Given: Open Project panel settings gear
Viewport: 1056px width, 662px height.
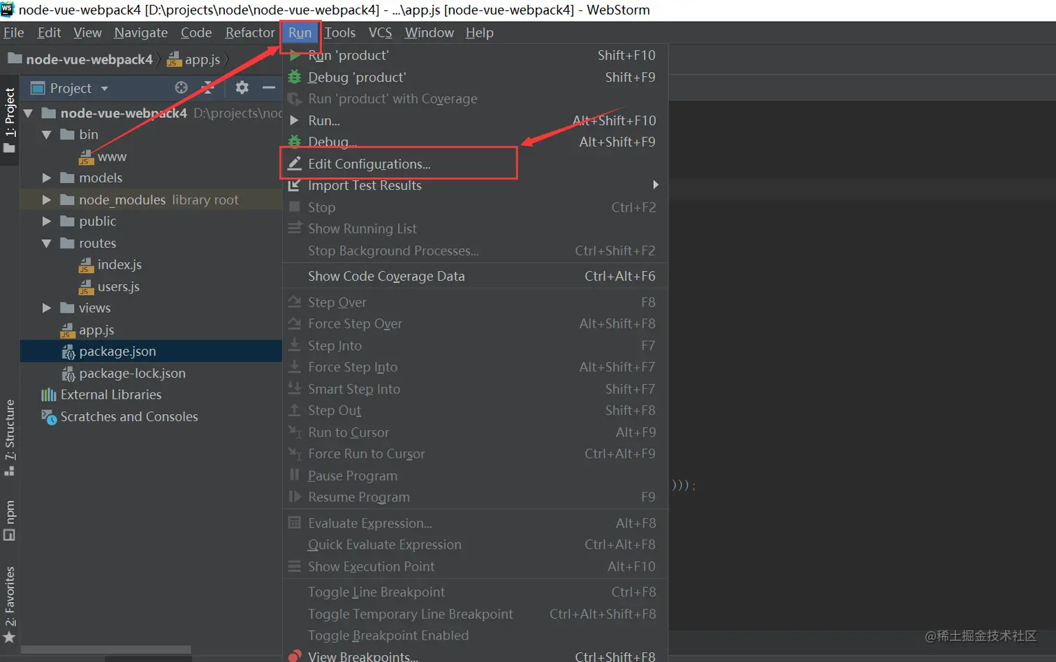Looking at the screenshot, I should (242, 87).
